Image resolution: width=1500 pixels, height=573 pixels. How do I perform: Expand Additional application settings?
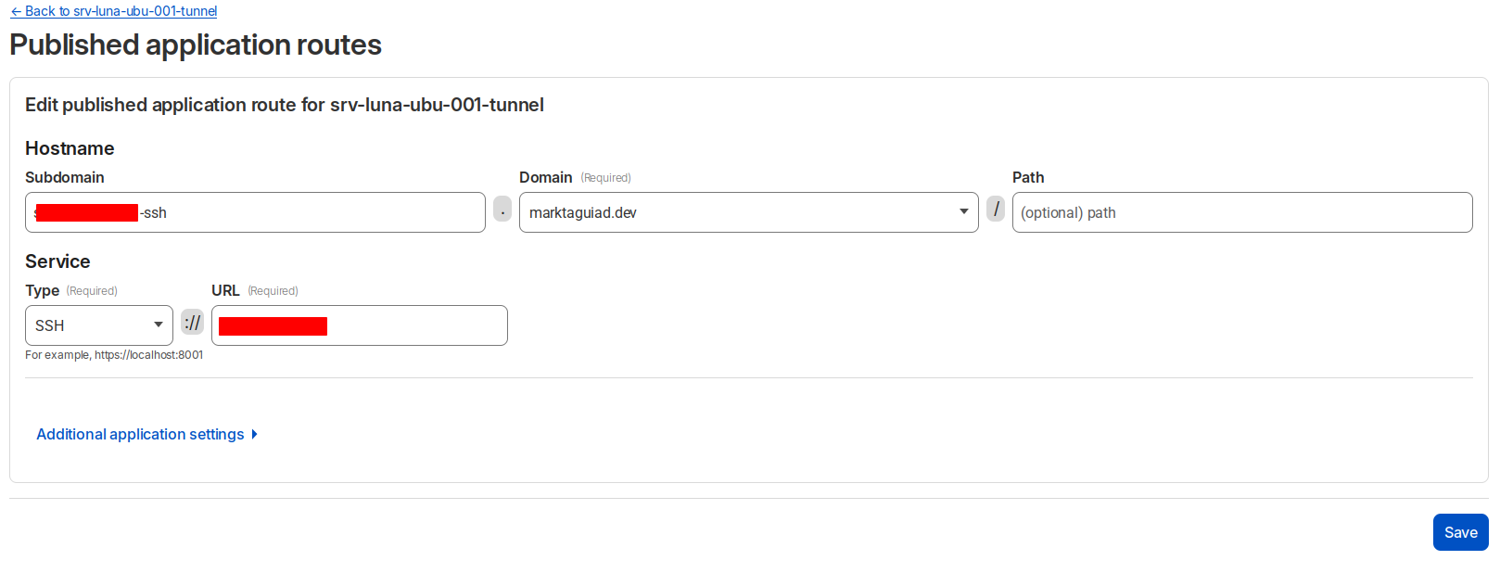[x=140, y=434]
